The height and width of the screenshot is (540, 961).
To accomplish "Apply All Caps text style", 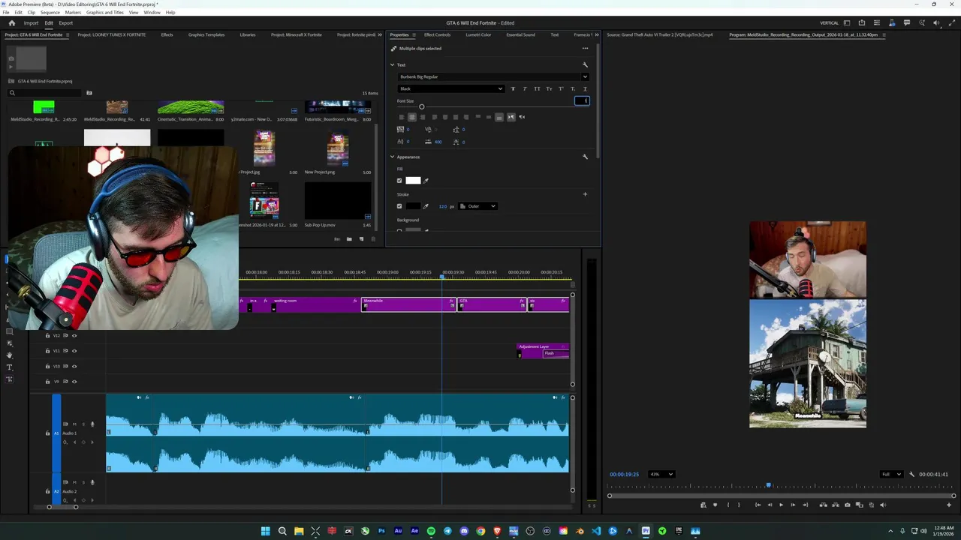I will (x=537, y=89).
